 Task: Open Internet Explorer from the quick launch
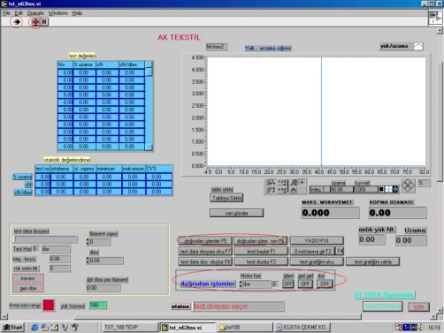point(34,327)
